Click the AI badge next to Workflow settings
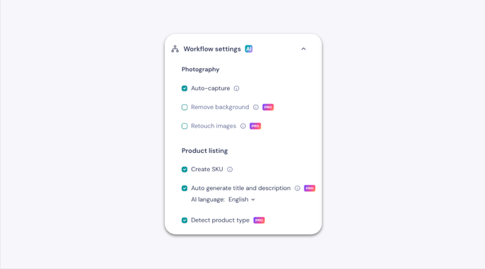The image size is (485, 269). (249, 49)
